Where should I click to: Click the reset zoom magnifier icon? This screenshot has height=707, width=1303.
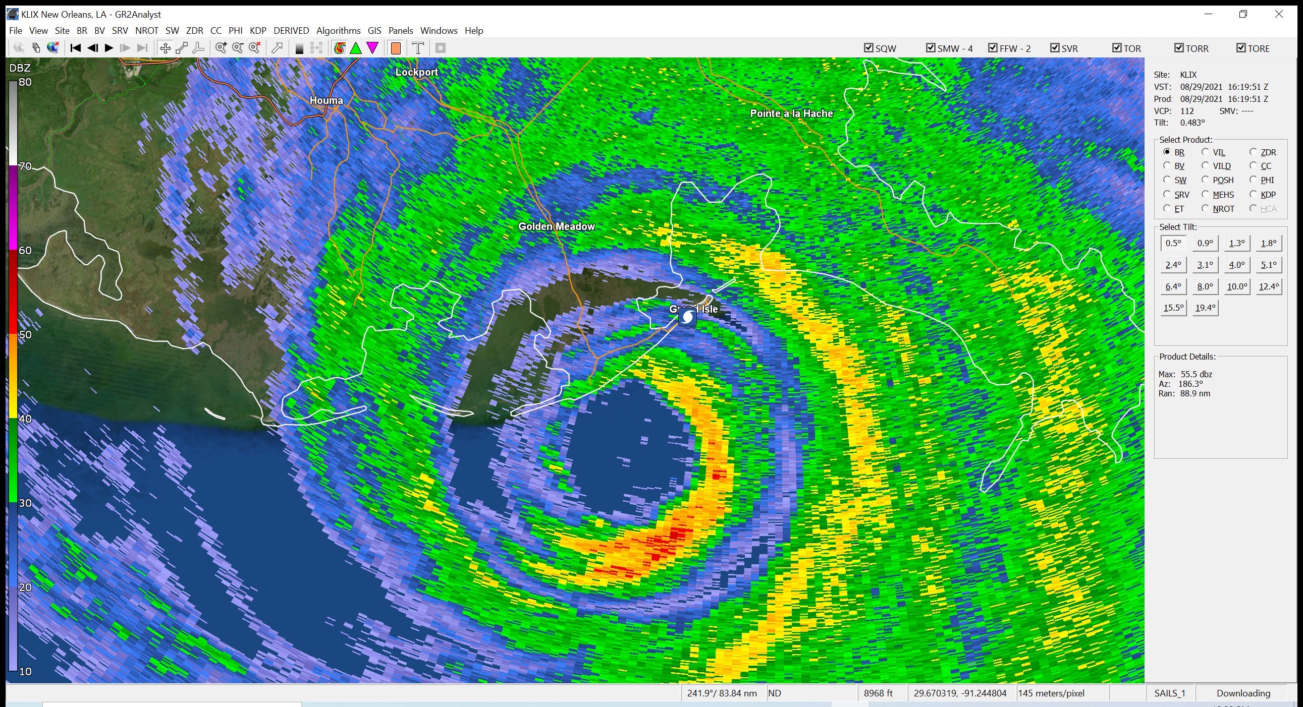pos(255,48)
